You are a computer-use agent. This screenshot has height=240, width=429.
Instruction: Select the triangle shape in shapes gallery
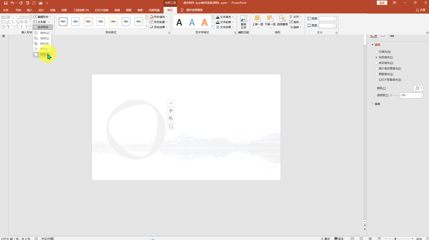click(x=8, y=22)
